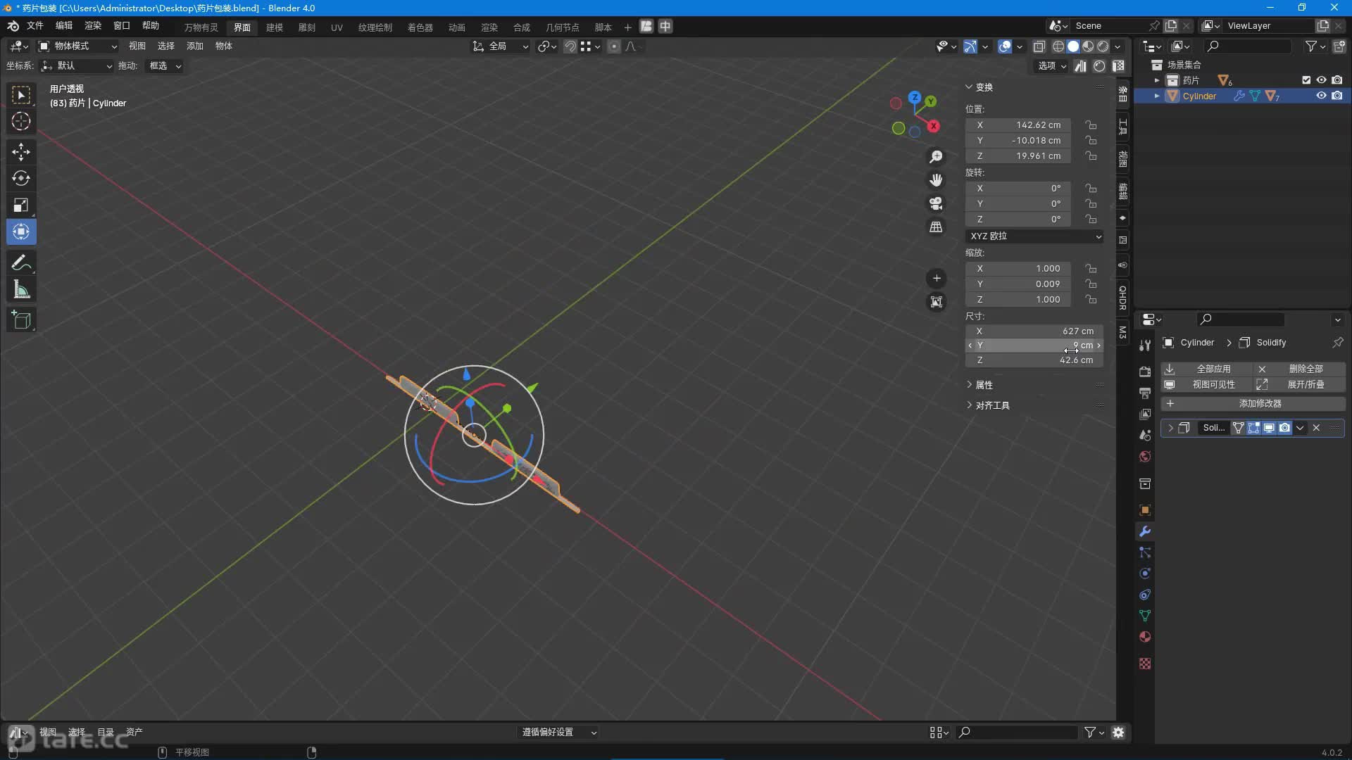Choose the Rotate tool
Screen dimensions: 1352x760
click(x=21, y=178)
